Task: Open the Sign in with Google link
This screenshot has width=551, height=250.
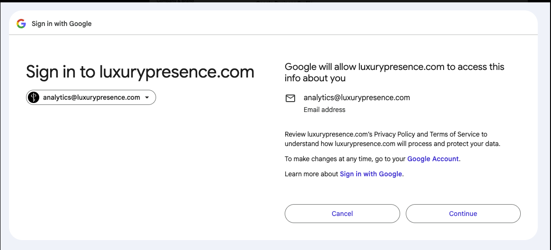Action: coord(371,174)
